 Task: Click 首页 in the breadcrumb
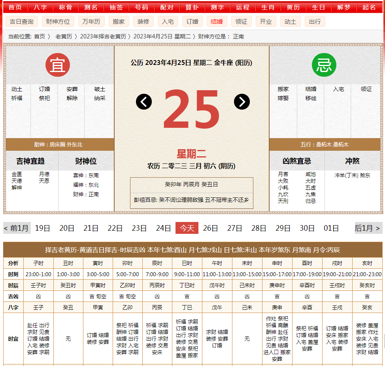click(40, 36)
